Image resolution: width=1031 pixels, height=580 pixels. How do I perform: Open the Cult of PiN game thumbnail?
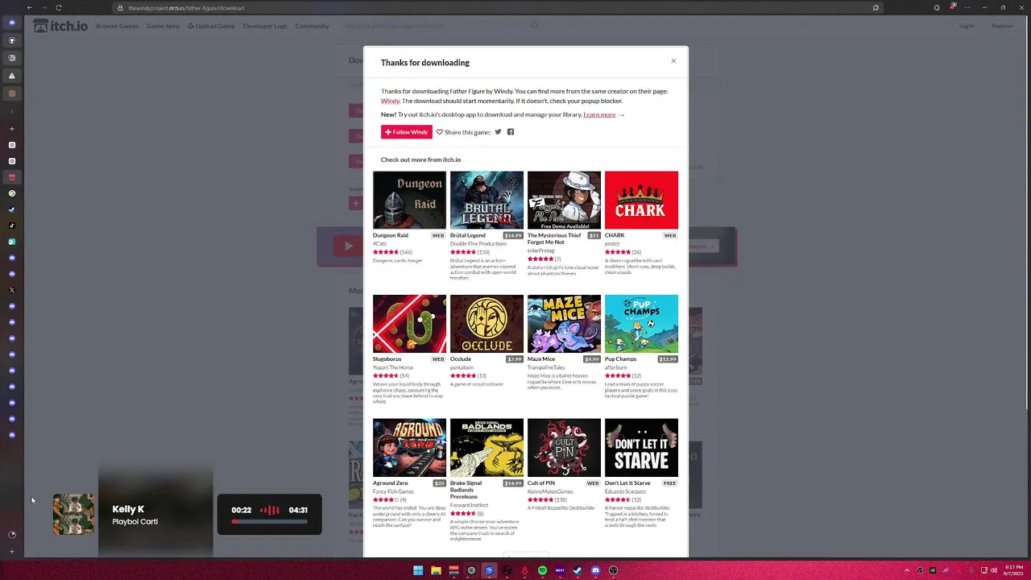tap(564, 448)
